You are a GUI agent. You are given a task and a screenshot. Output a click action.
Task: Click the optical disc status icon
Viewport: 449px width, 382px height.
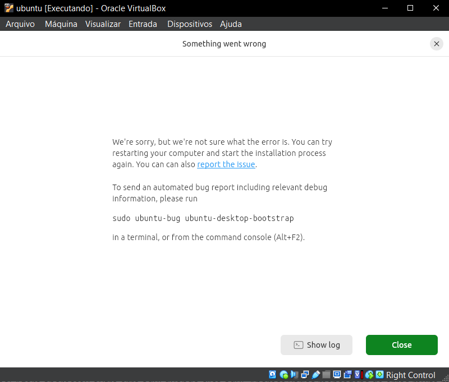pos(284,375)
